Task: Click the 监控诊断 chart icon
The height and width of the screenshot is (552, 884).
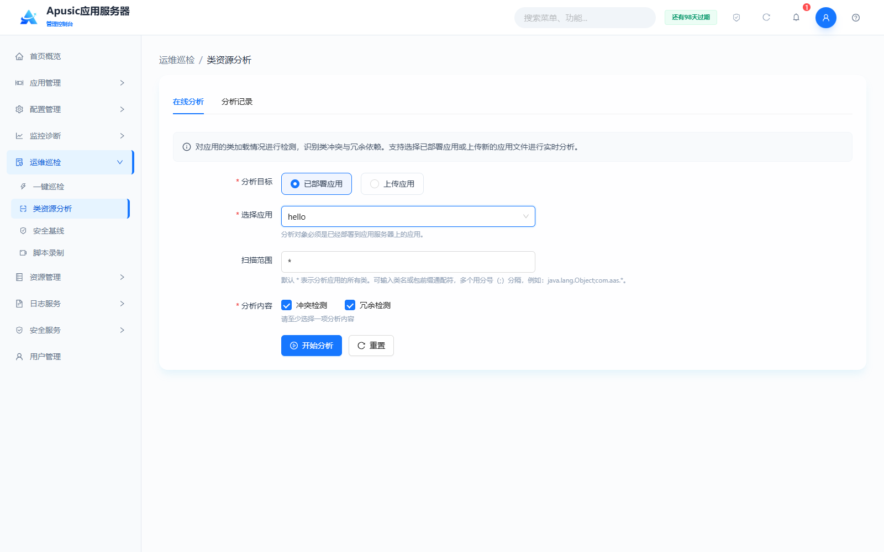Action: tap(19, 136)
